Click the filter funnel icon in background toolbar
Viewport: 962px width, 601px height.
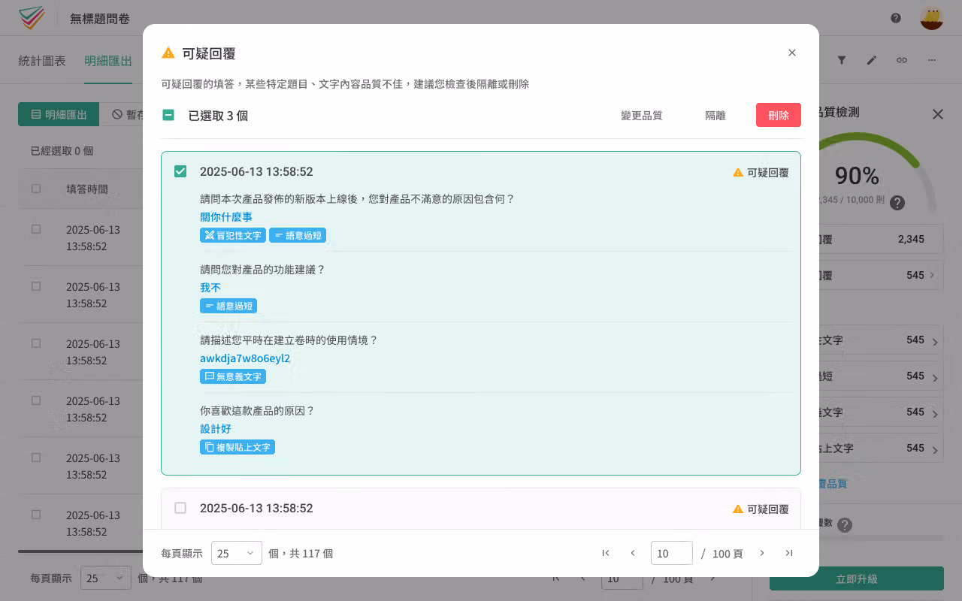click(x=842, y=60)
